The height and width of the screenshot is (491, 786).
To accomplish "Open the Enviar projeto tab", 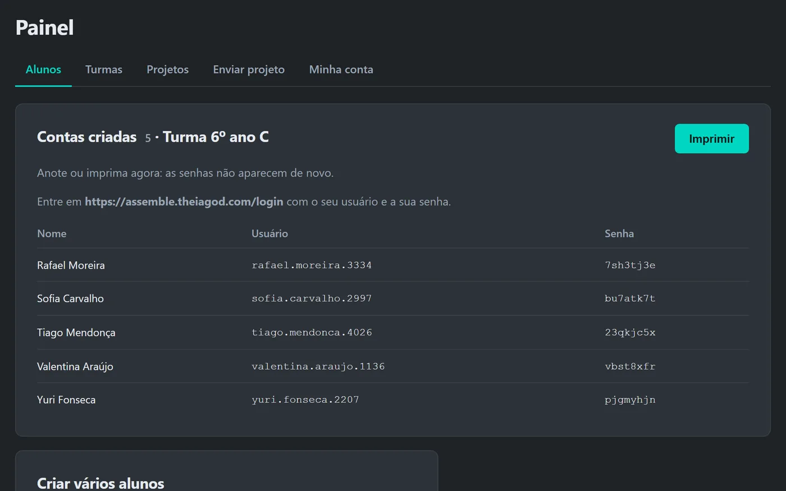I will tap(249, 70).
